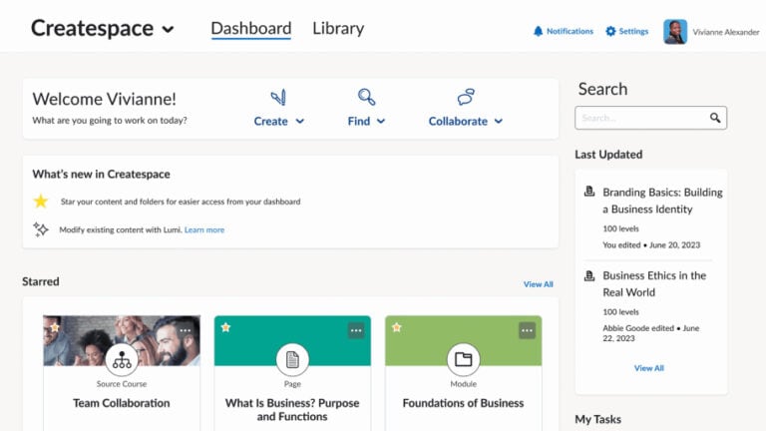Open the Team Collaboration course thumbnail image
Image resolution: width=766 pixels, height=431 pixels.
(122, 340)
